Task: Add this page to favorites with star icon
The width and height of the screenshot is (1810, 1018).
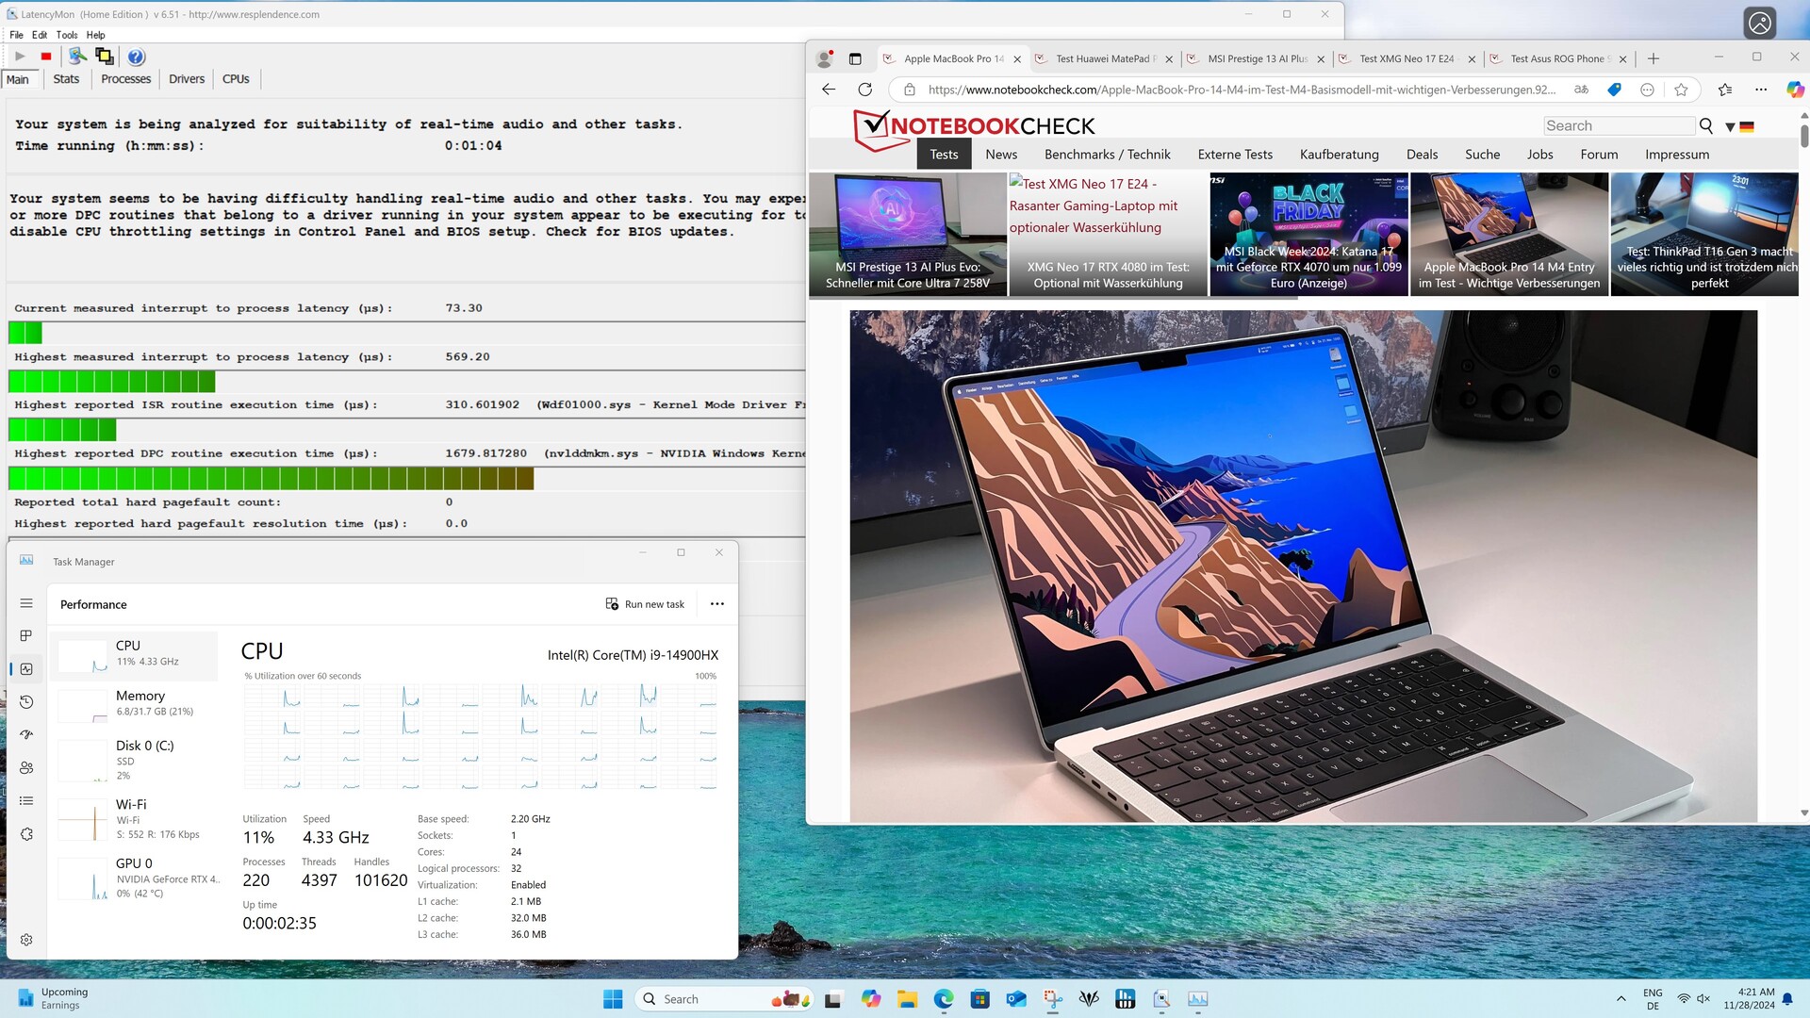Action: 1681,90
